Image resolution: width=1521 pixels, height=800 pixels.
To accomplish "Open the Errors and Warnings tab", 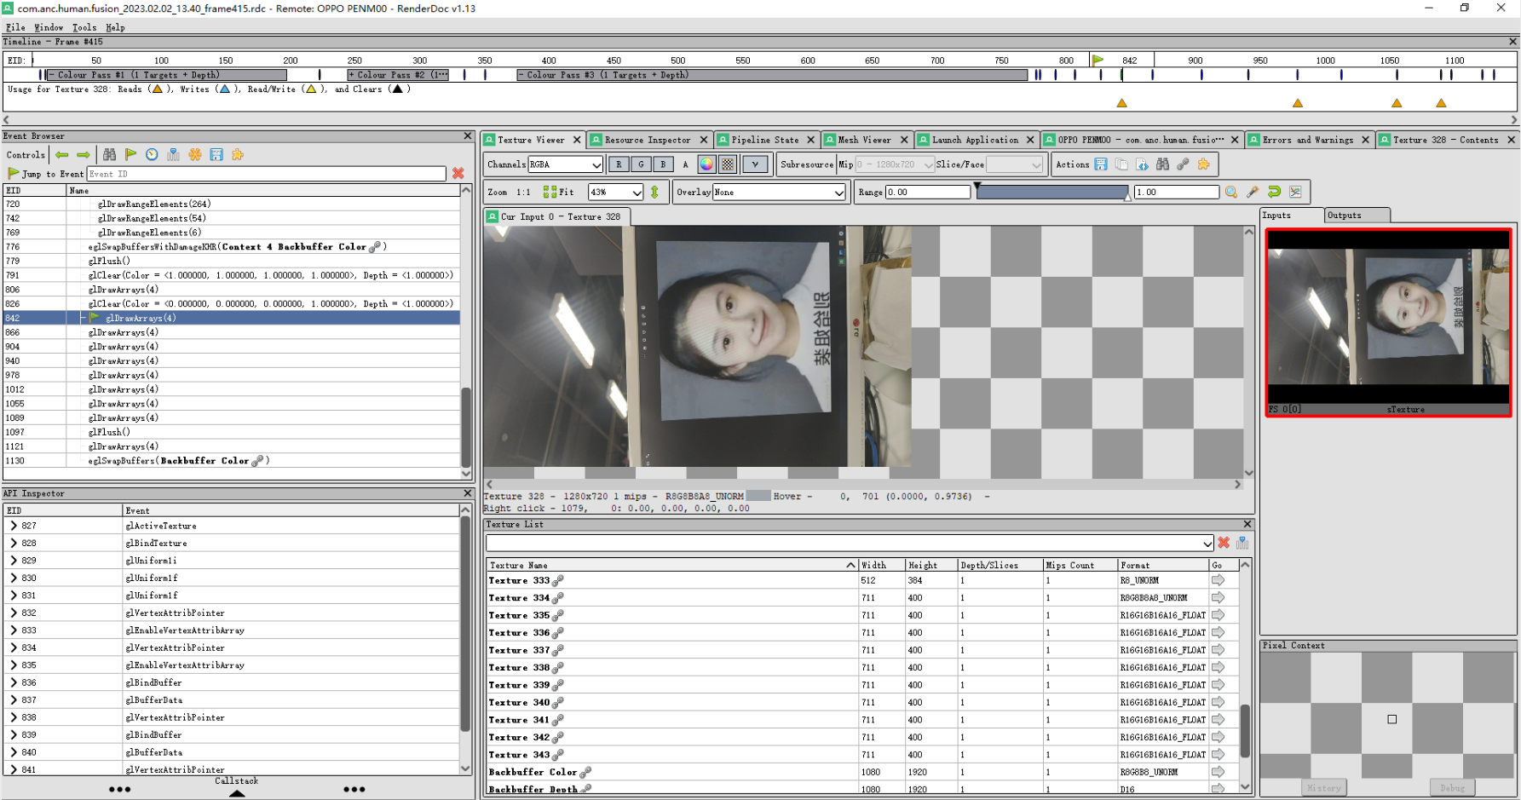I will 1307,140.
